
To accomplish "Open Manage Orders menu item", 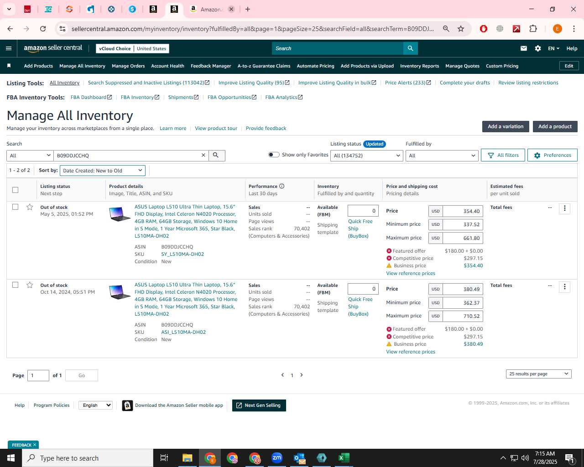I will pos(128,66).
